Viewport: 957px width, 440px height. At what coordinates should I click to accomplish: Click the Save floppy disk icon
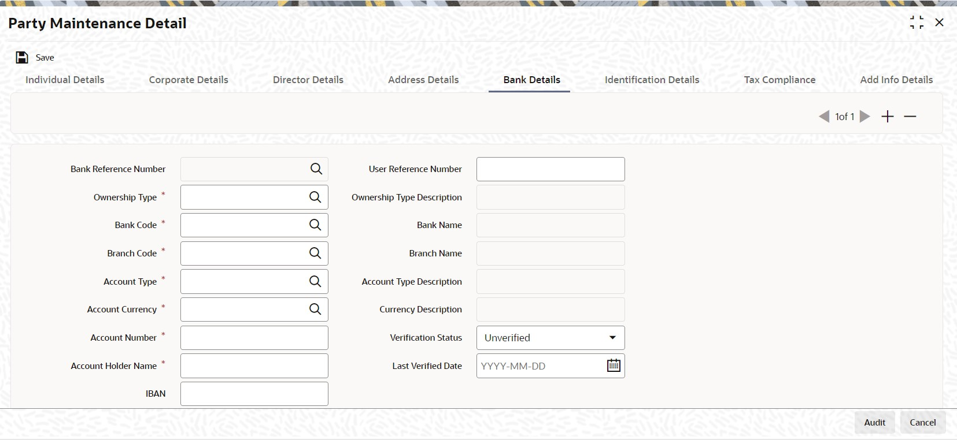(22, 57)
